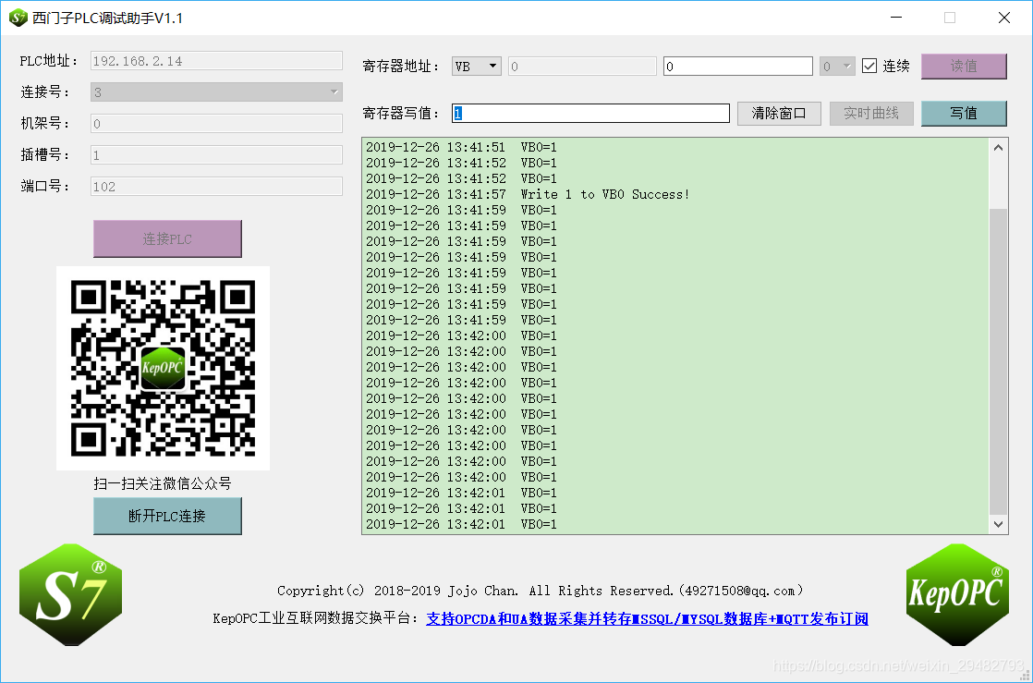This screenshot has height=683, width=1033.
Task: Click the scrollbar down arrow of the log window
Action: pyautogui.click(x=999, y=524)
